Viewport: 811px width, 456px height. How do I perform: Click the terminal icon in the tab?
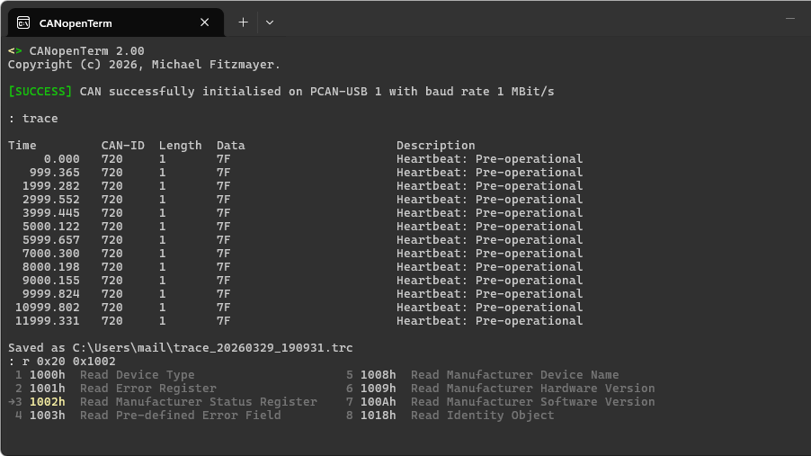tap(23, 22)
